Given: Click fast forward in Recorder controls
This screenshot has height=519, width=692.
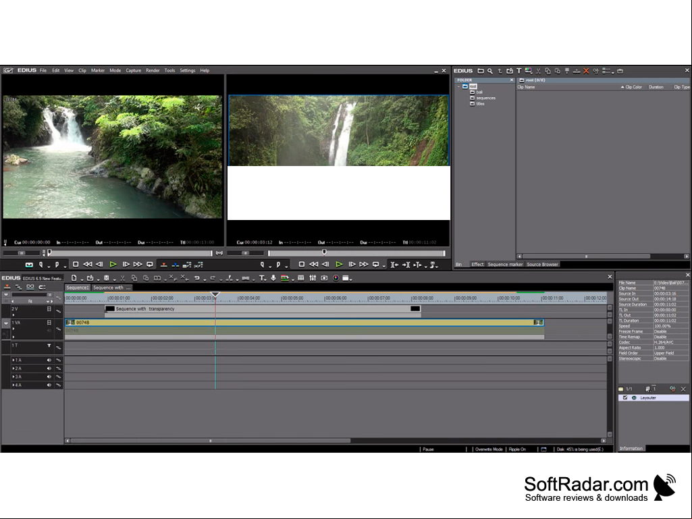Looking at the screenshot, I should (364, 265).
